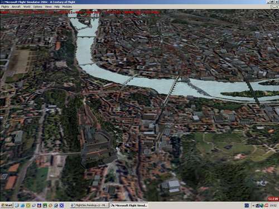The image size is (279, 209).
Task: Open the Flights menu
Action: click(5, 7)
